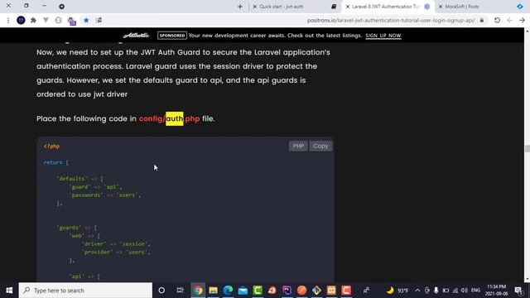Copy the code with the Copy button
Image resolution: width=530 pixels, height=298 pixels.
320,146
